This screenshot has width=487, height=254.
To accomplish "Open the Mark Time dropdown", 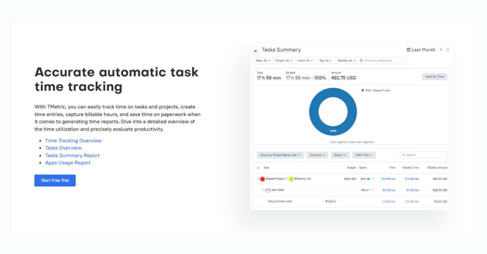I will 364,155.
